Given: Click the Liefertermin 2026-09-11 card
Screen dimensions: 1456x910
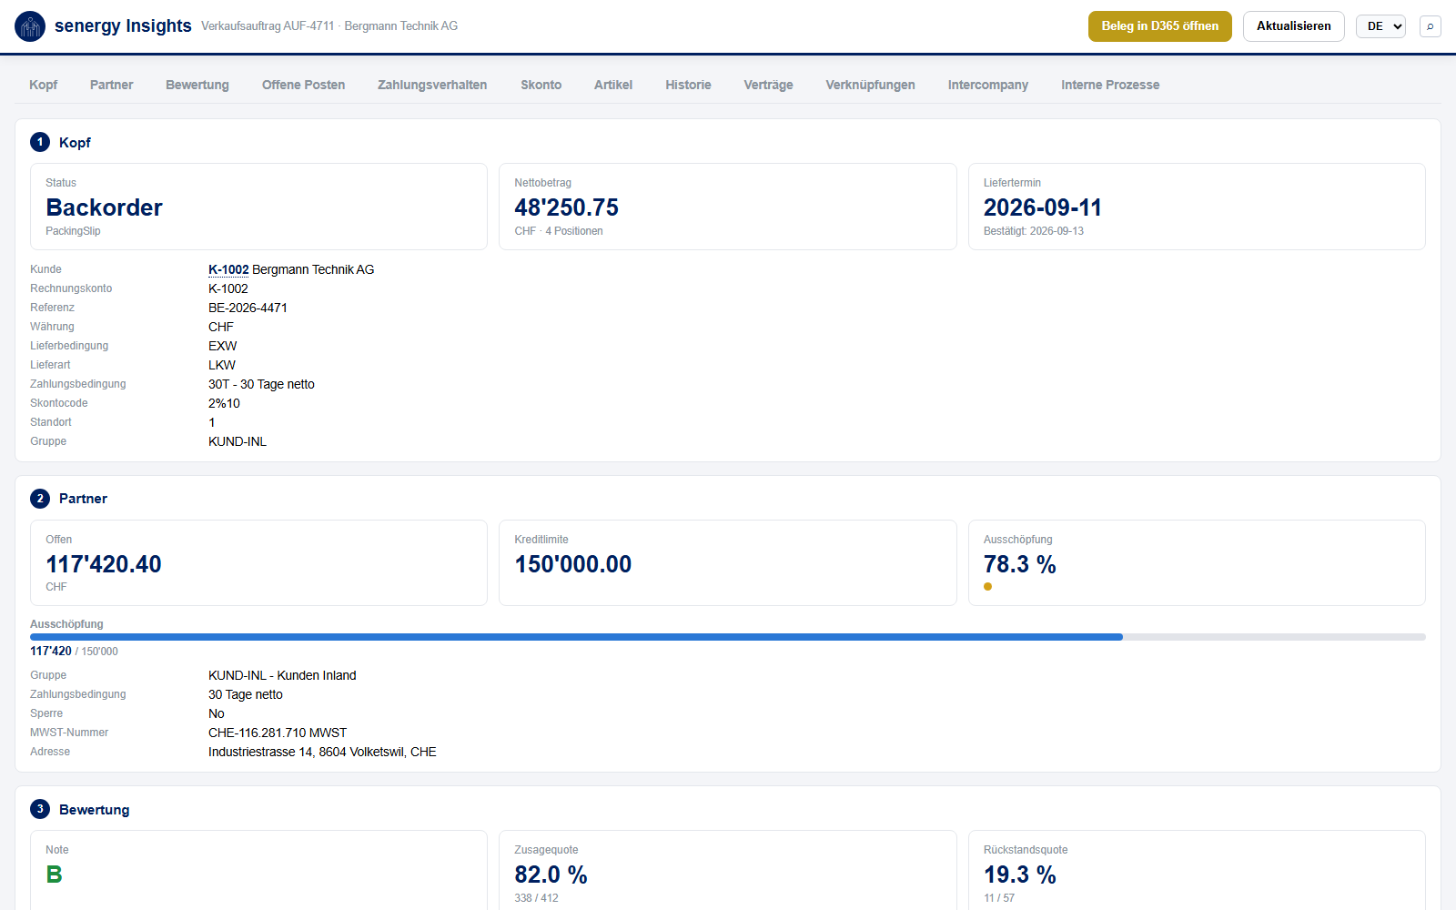Looking at the screenshot, I should tap(1197, 207).
